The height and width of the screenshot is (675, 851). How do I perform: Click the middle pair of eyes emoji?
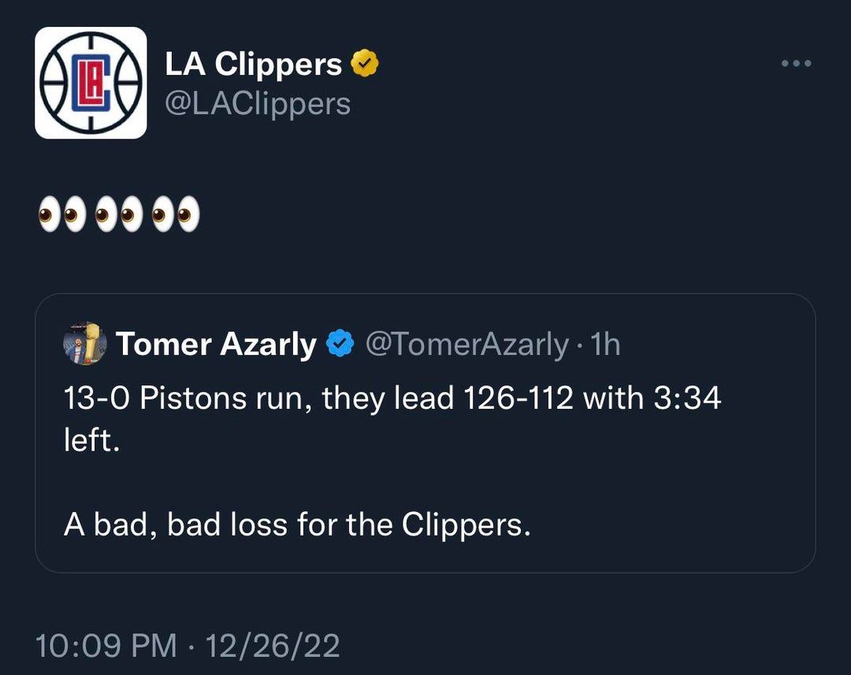(x=119, y=215)
